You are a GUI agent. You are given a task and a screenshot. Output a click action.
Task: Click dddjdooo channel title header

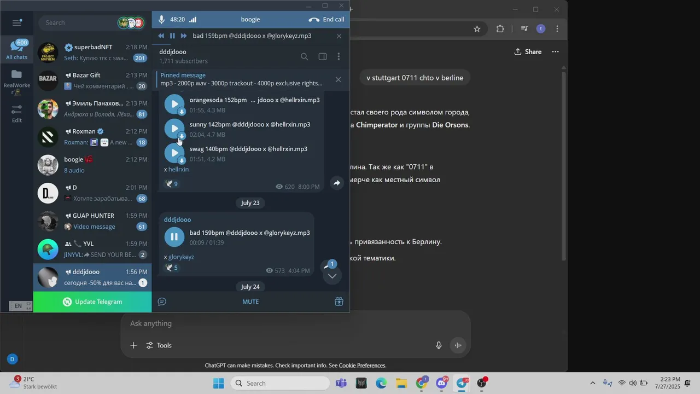coord(173,52)
